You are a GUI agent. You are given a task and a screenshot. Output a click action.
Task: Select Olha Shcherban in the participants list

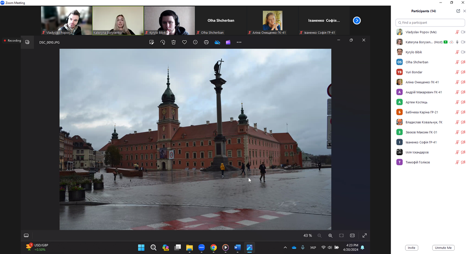[417, 62]
